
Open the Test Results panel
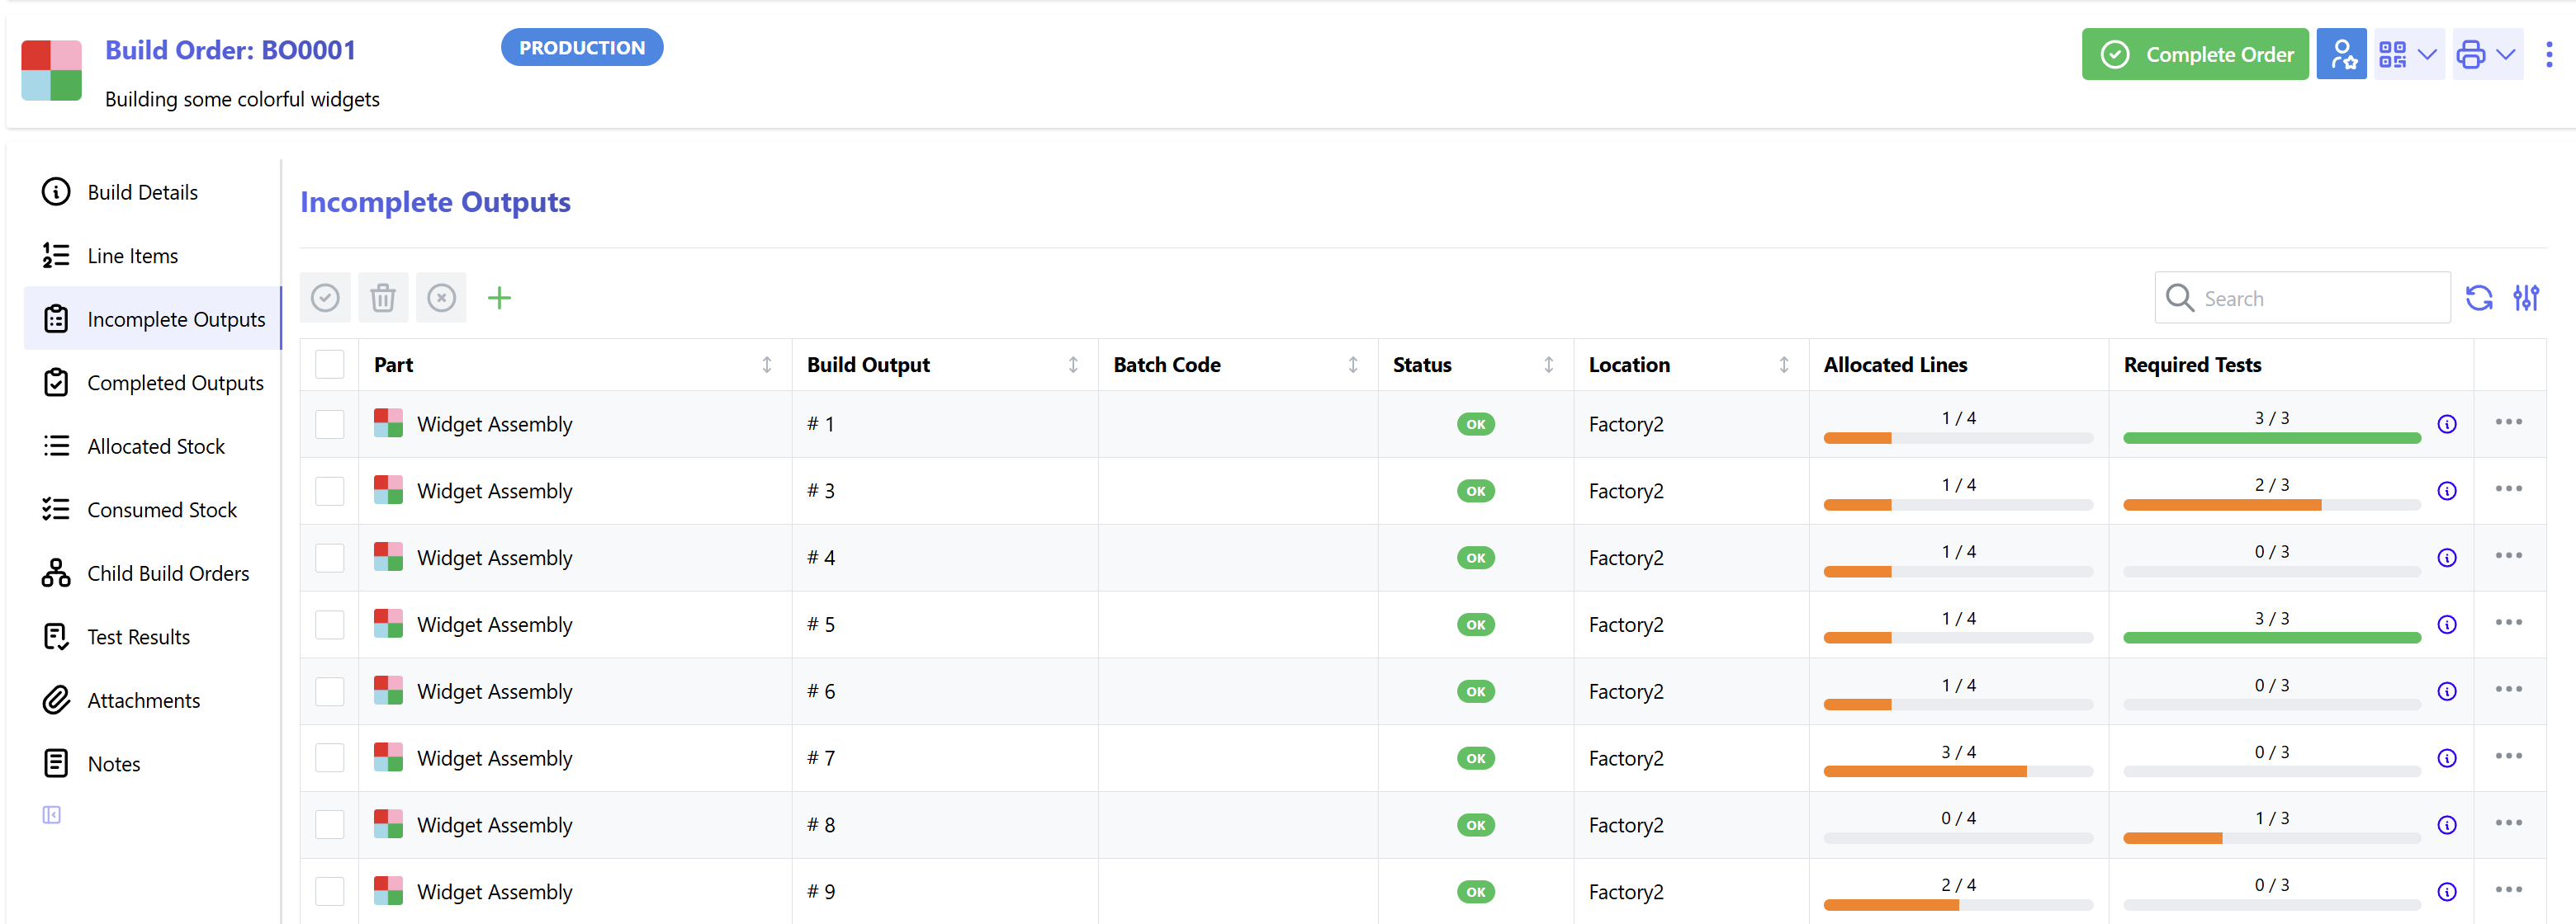[x=138, y=636]
